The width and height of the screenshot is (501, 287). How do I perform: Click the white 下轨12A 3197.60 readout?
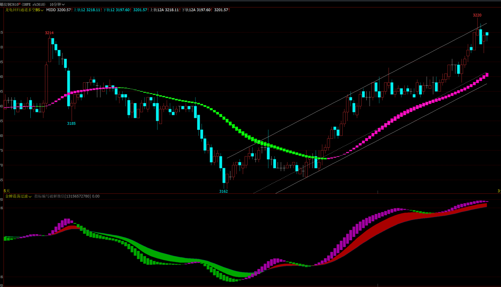point(196,10)
